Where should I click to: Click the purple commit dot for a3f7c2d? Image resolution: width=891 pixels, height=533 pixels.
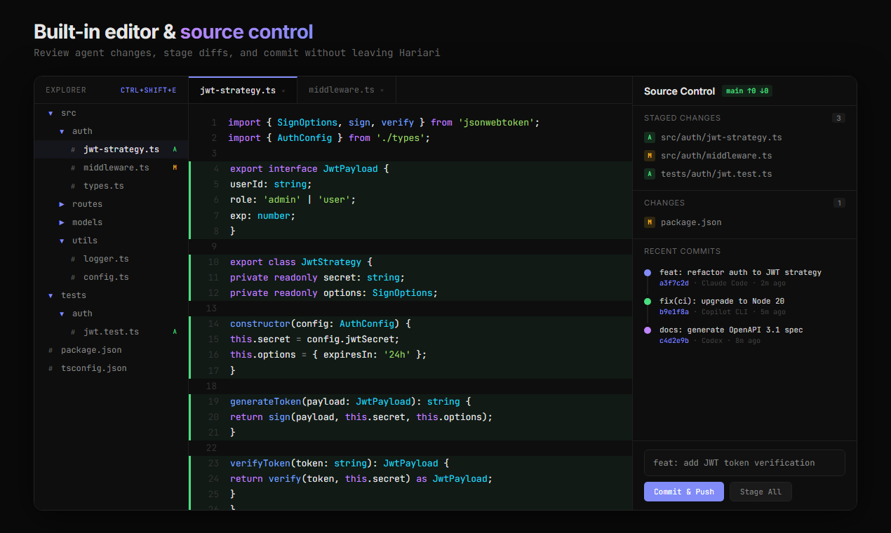tap(647, 273)
